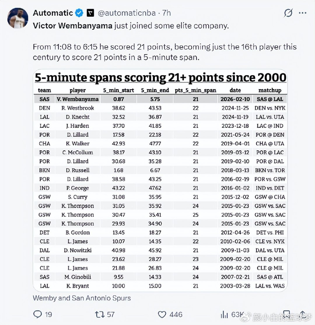Open the Automatic profile avatar
Screen dimensions: 315x325
pyautogui.click(x=17, y=18)
